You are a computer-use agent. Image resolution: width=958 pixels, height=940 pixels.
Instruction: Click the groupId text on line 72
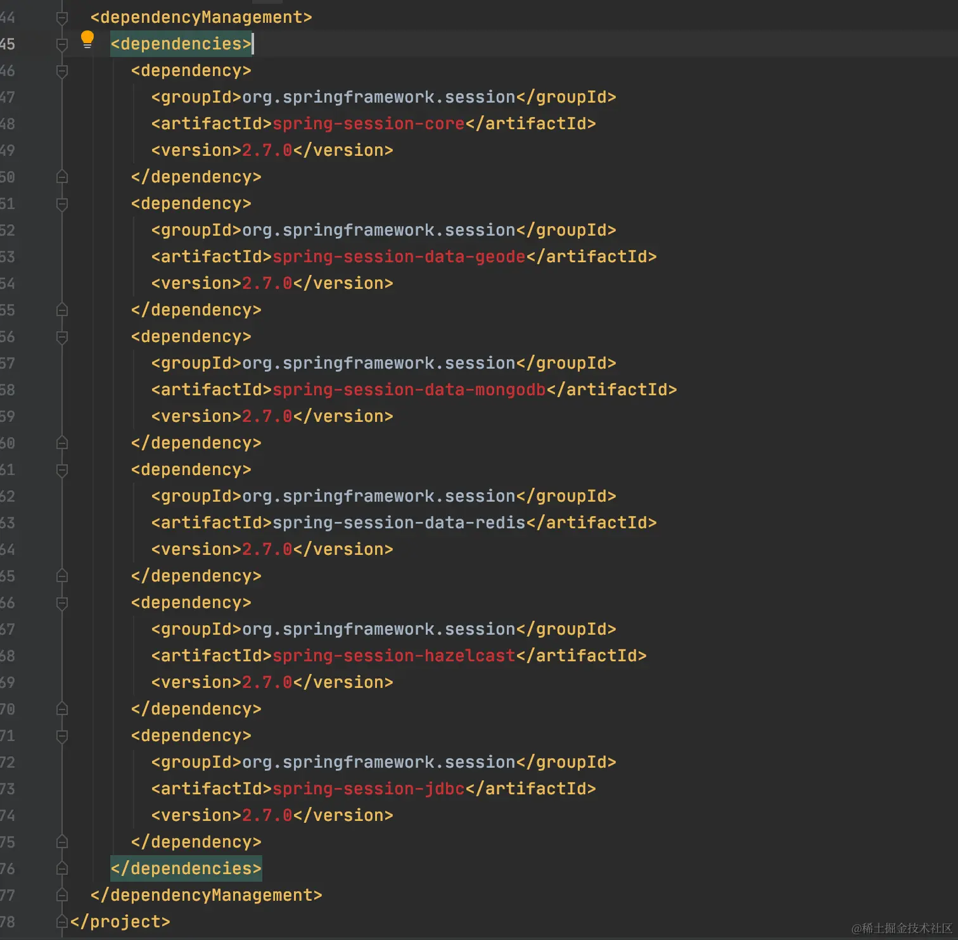(379, 762)
